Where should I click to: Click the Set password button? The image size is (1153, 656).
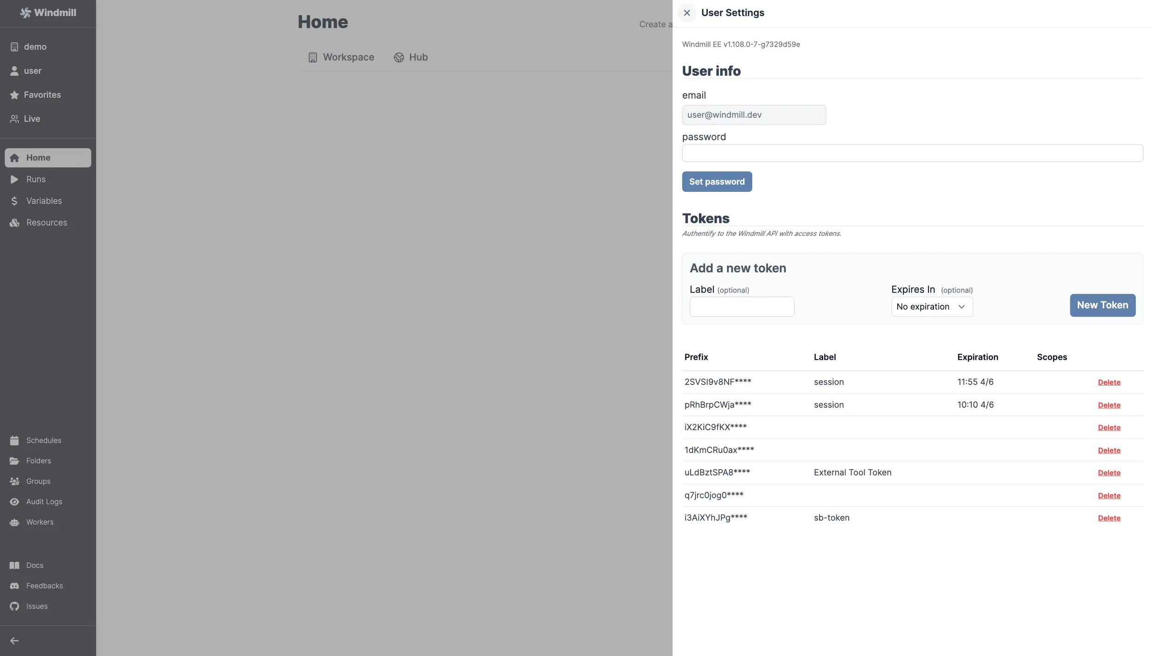[717, 181]
